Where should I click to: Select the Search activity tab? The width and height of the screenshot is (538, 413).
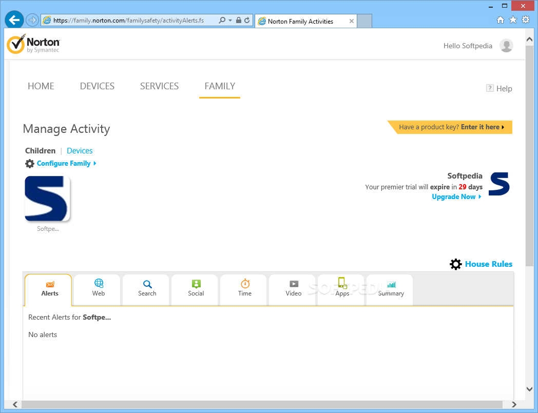point(146,290)
